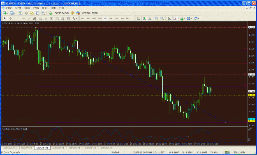The height and width of the screenshot is (155, 257).
Task: Click the הפעל אקספרט expert advisors button
Action: click(x=87, y=13)
